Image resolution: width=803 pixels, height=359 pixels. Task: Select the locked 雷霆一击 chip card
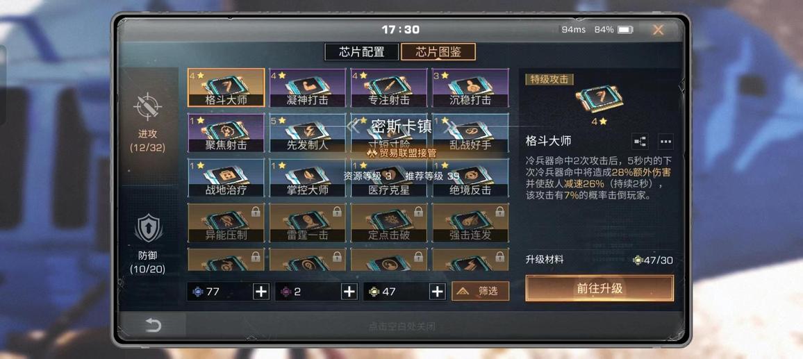[308, 223]
